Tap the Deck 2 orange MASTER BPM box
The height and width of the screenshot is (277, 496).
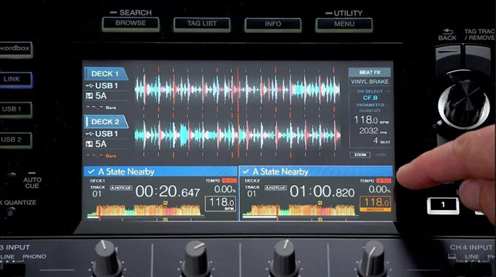[376, 204]
